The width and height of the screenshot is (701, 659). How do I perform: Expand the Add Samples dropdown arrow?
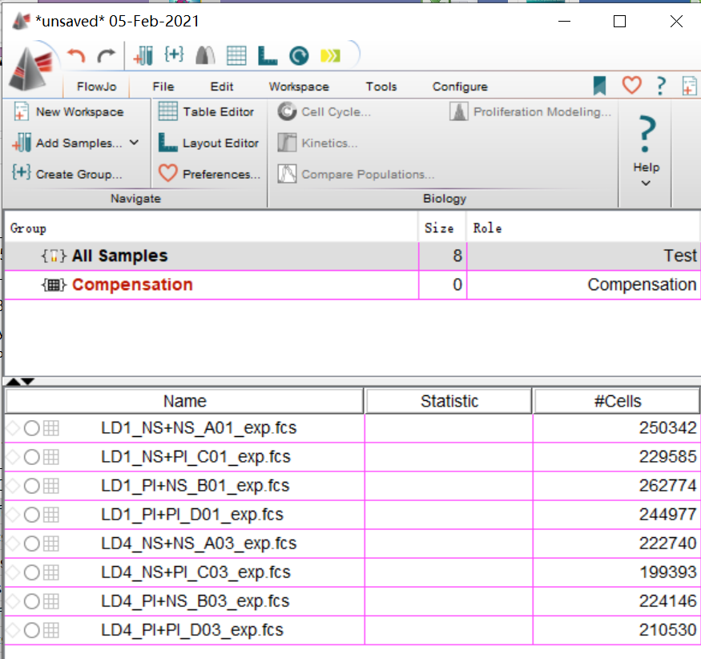pyautogui.click(x=134, y=143)
